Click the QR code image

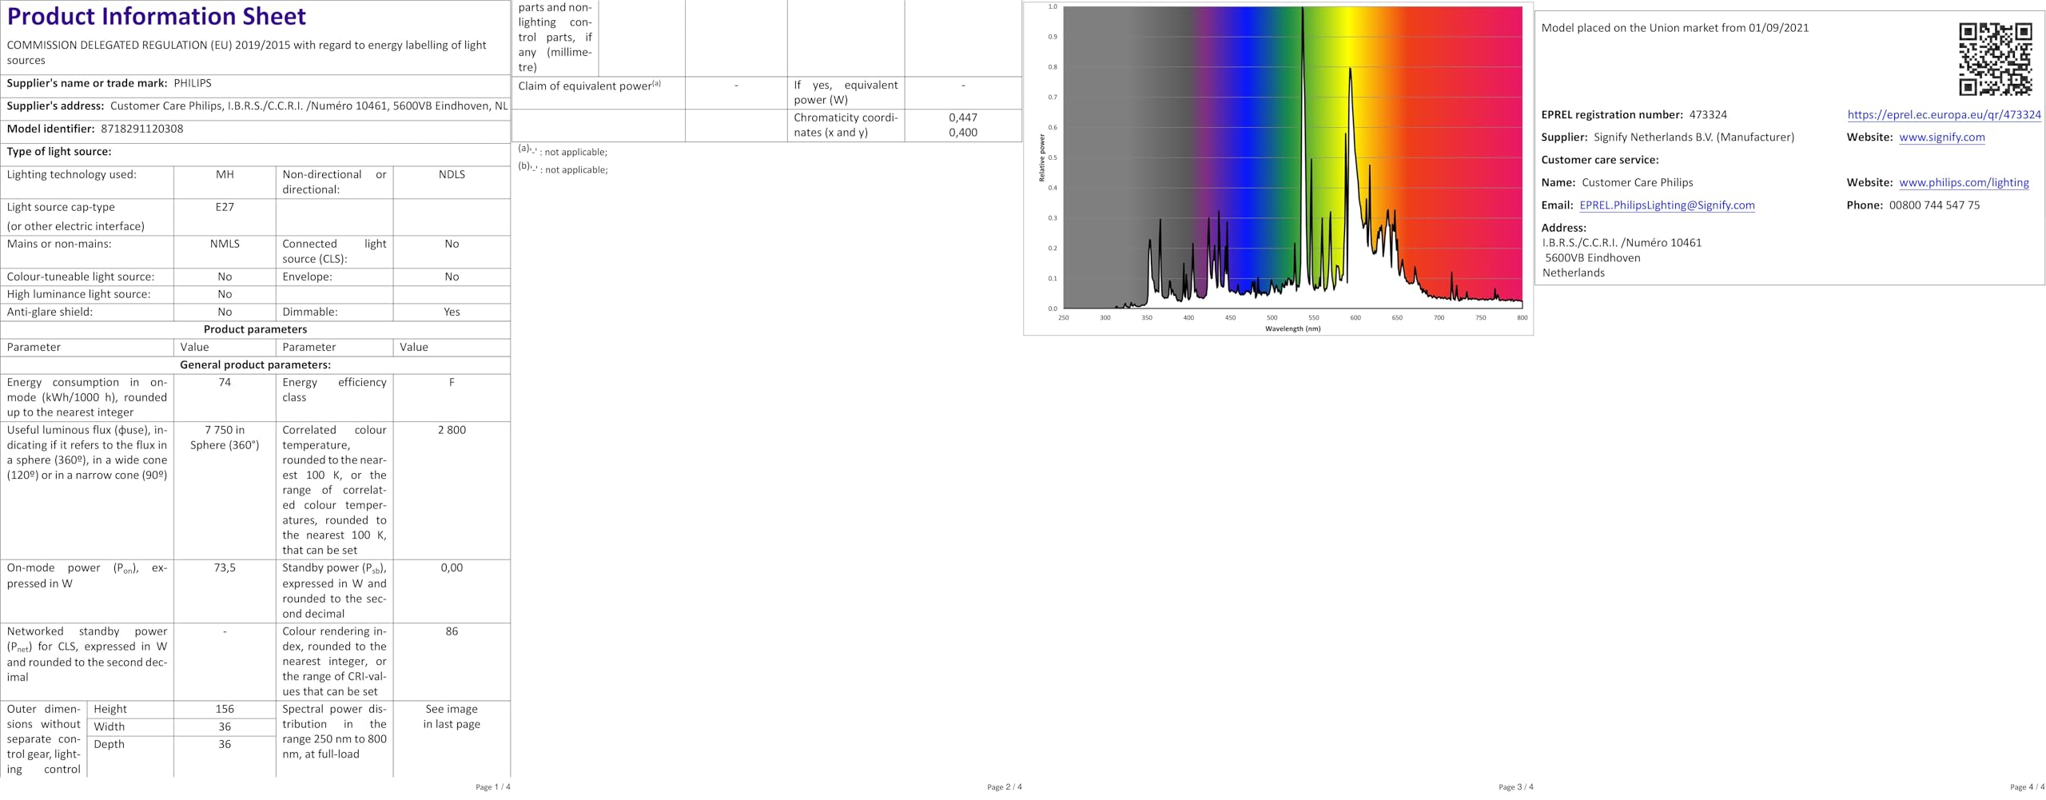[x=1995, y=59]
